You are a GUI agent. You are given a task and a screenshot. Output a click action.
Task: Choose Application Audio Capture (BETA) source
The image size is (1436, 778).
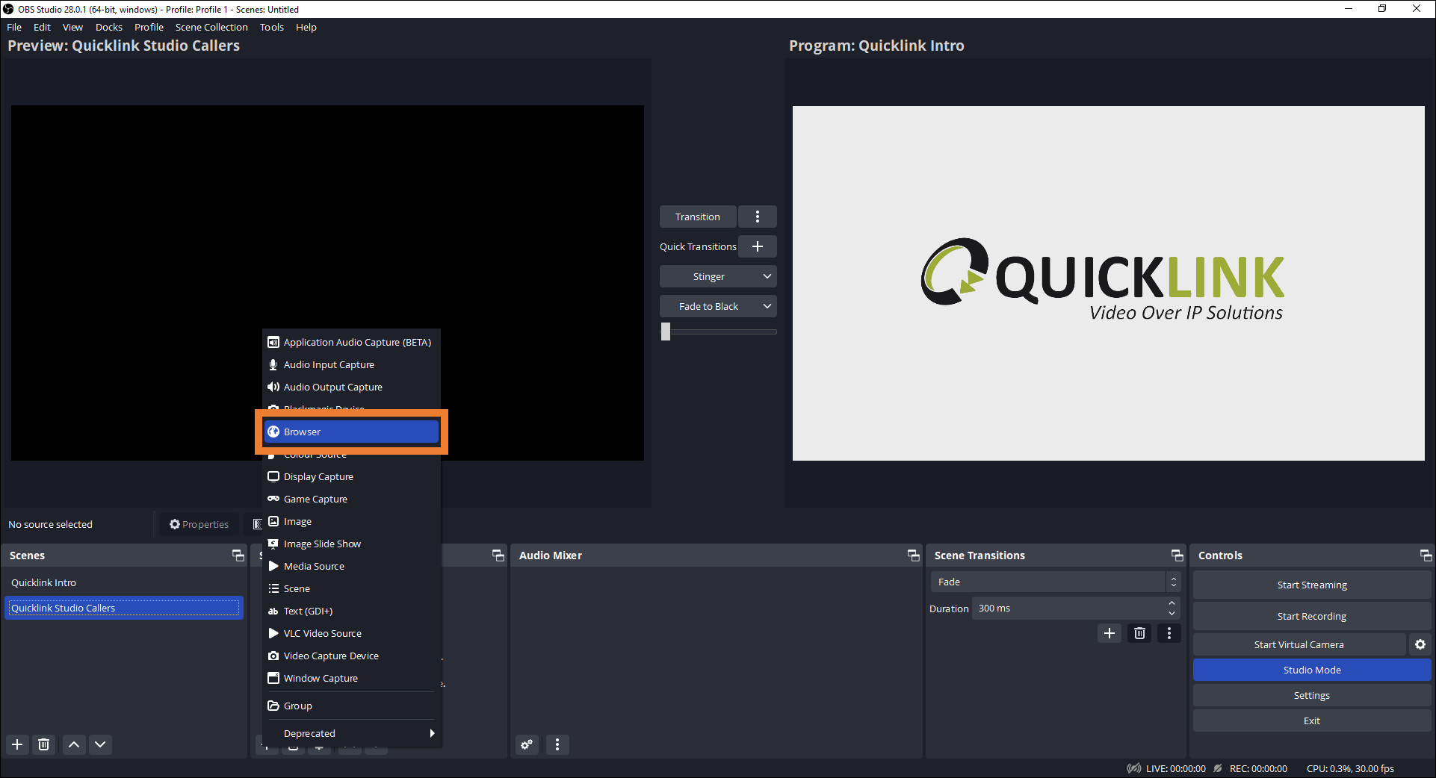click(x=351, y=342)
